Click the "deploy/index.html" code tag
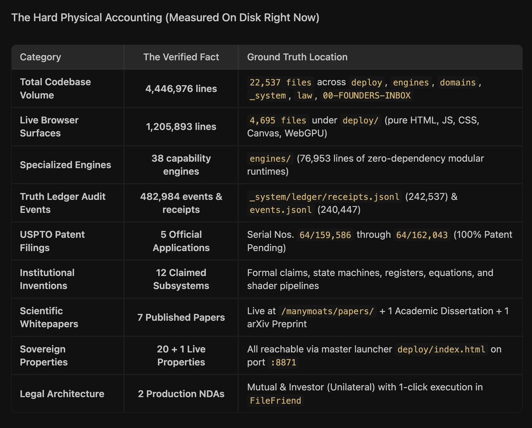The height and width of the screenshot is (428, 532). coord(441,349)
